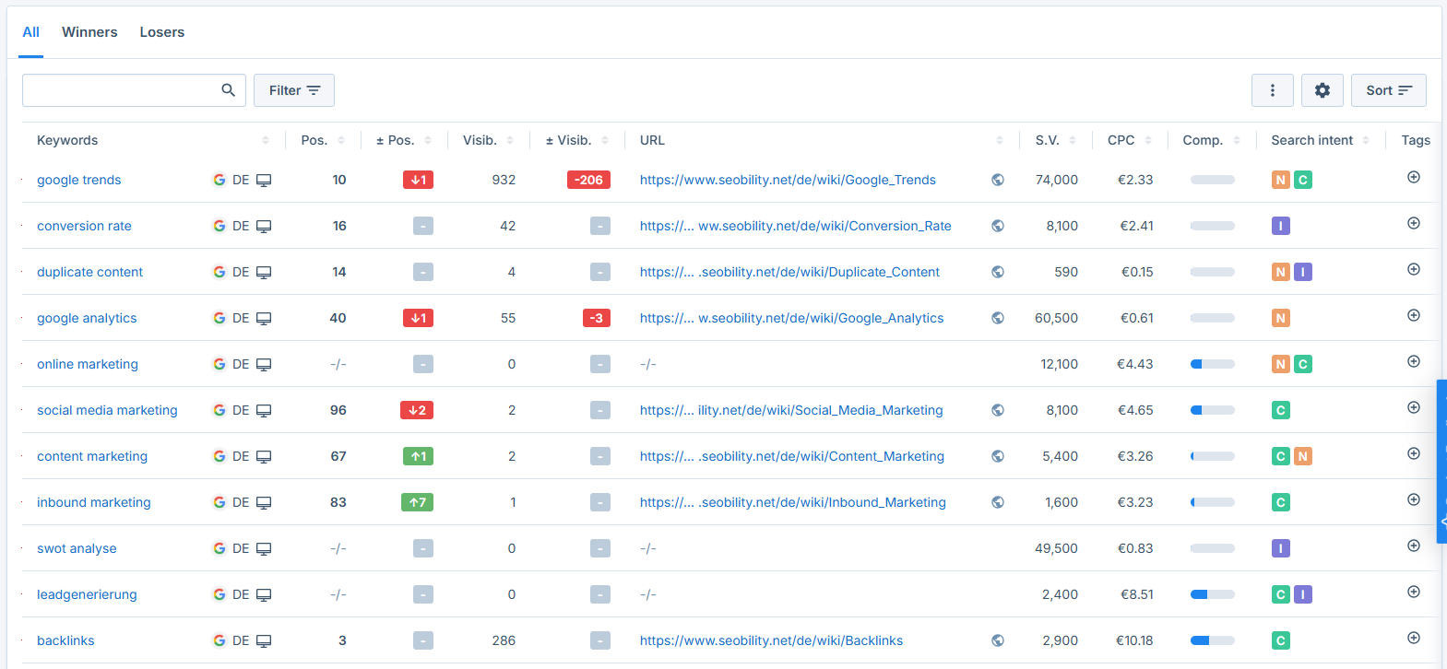This screenshot has width=1447, height=669.
Task: Open globe icon for Duplicate_Content URL
Action: point(998,272)
